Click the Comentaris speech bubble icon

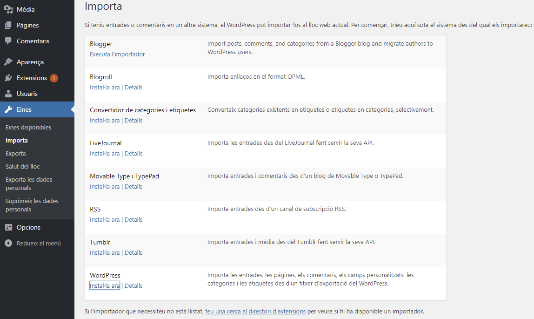pyautogui.click(x=8, y=41)
